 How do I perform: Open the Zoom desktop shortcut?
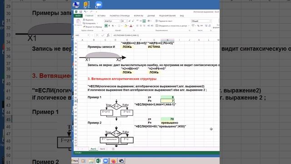99,5
